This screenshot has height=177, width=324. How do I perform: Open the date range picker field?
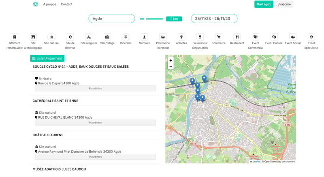tap(214, 19)
